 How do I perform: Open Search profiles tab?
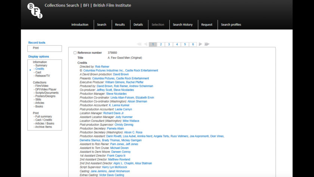(x=231, y=25)
